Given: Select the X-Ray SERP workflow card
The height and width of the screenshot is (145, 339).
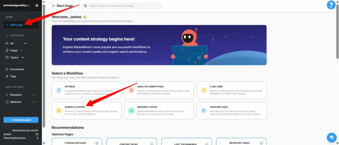Looking at the screenshot, I should pos(231,90).
